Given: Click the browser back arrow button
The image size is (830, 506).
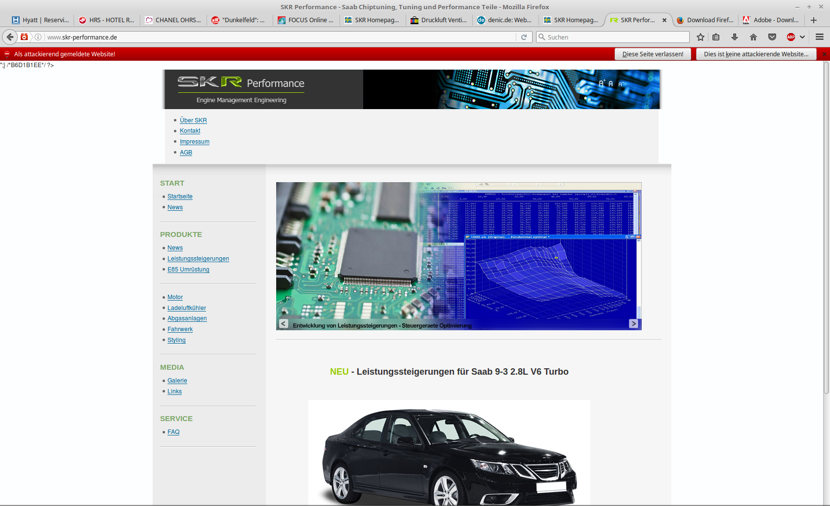Looking at the screenshot, I should tap(10, 37).
